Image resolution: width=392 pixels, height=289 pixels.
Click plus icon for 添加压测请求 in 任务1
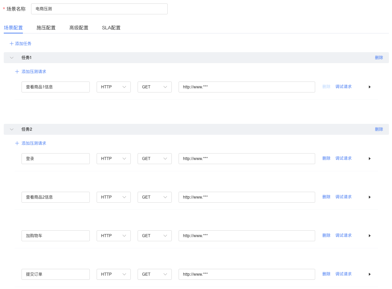[x=17, y=72]
